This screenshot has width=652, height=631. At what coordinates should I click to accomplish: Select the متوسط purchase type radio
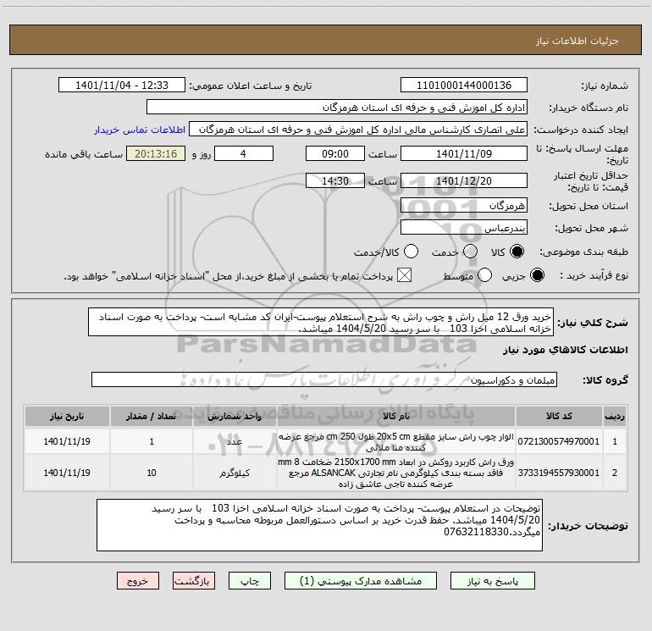[x=484, y=275]
